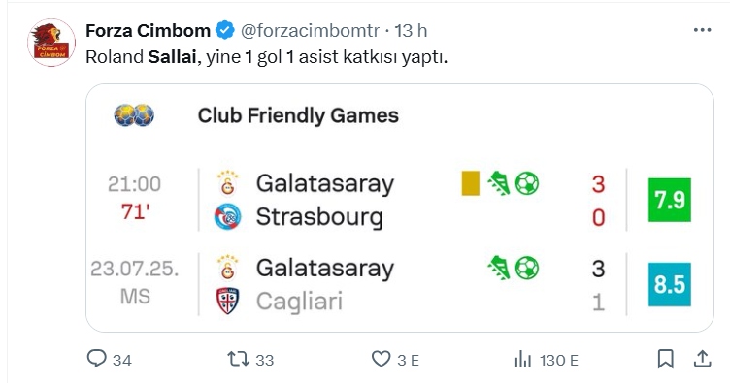The image size is (730, 383).
Task: Click the Cagliari club crest
Action: (x=228, y=302)
